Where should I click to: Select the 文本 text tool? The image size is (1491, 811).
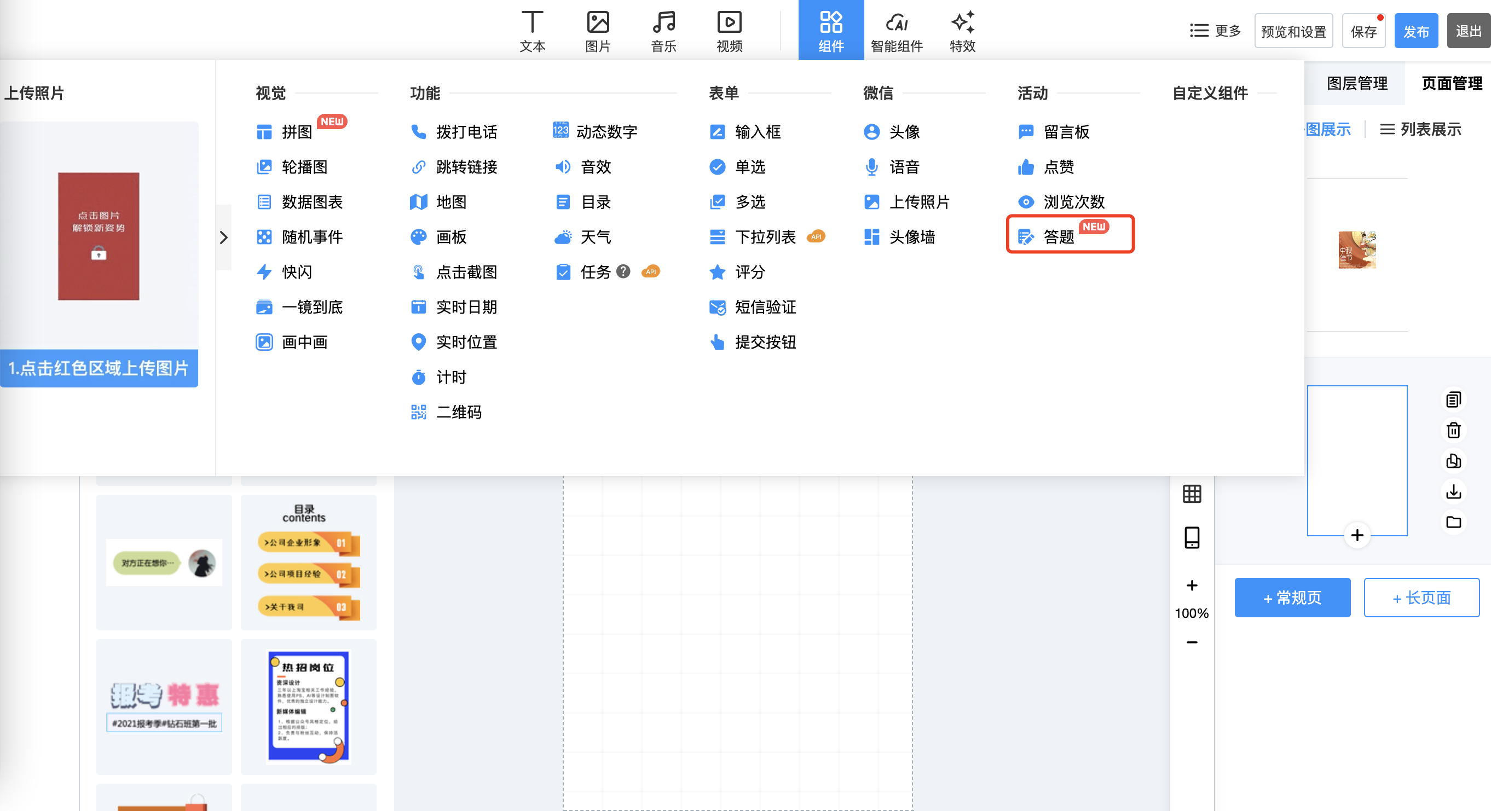click(532, 31)
